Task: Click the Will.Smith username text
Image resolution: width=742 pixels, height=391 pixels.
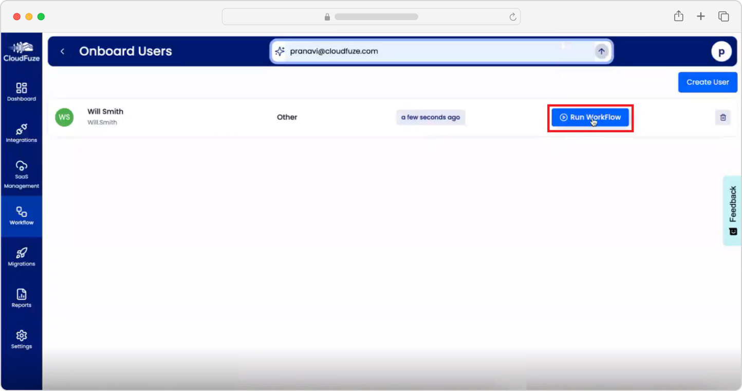Action: (x=102, y=122)
